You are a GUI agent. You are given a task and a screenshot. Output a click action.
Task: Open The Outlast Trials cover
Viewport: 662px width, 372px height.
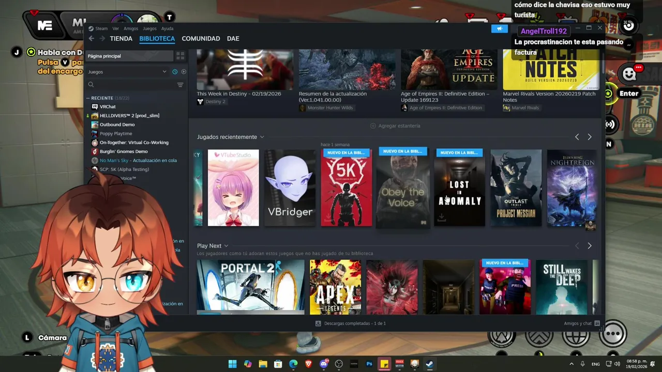pos(516,188)
